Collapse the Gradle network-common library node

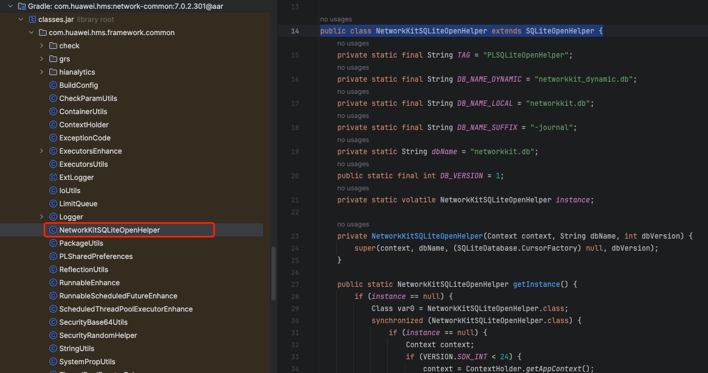(10, 6)
